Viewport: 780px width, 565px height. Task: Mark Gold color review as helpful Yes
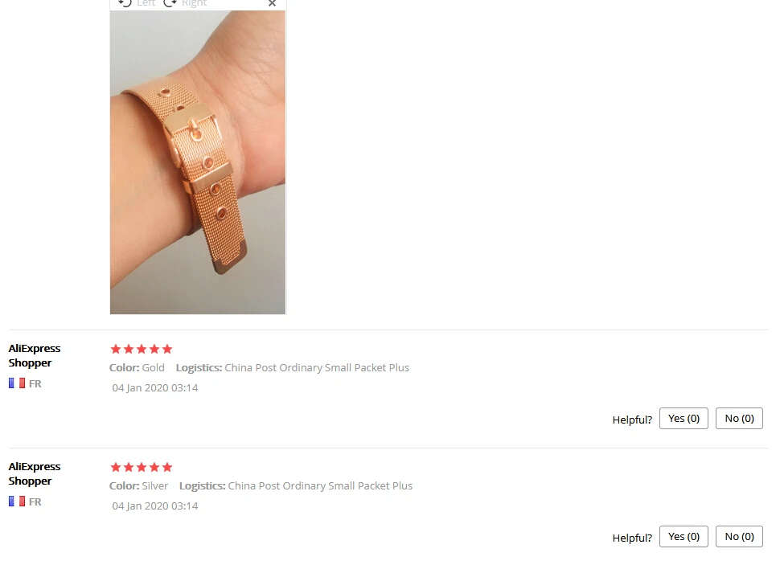[684, 418]
